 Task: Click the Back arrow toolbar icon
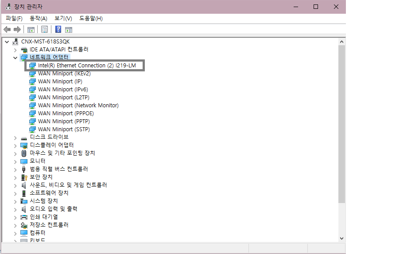7,29
